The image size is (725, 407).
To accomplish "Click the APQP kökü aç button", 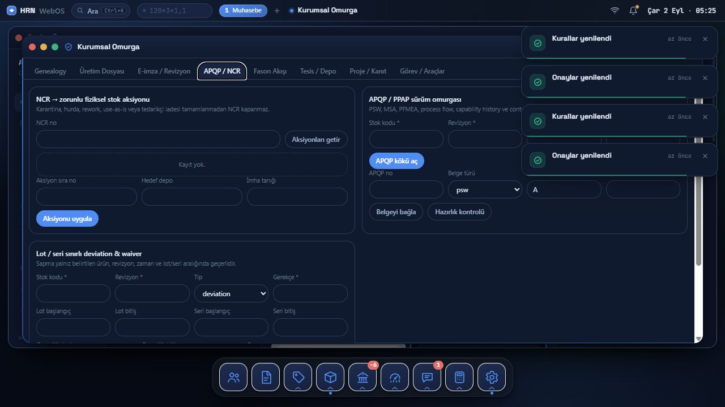I will point(396,161).
